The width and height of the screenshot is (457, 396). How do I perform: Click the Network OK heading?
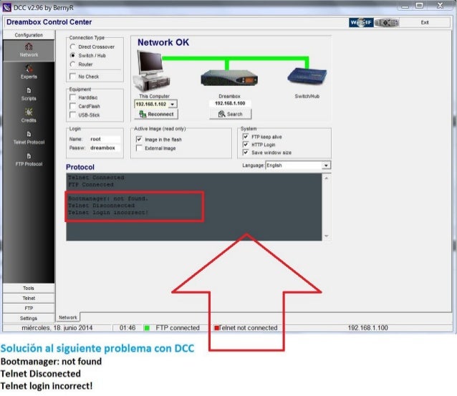(163, 42)
